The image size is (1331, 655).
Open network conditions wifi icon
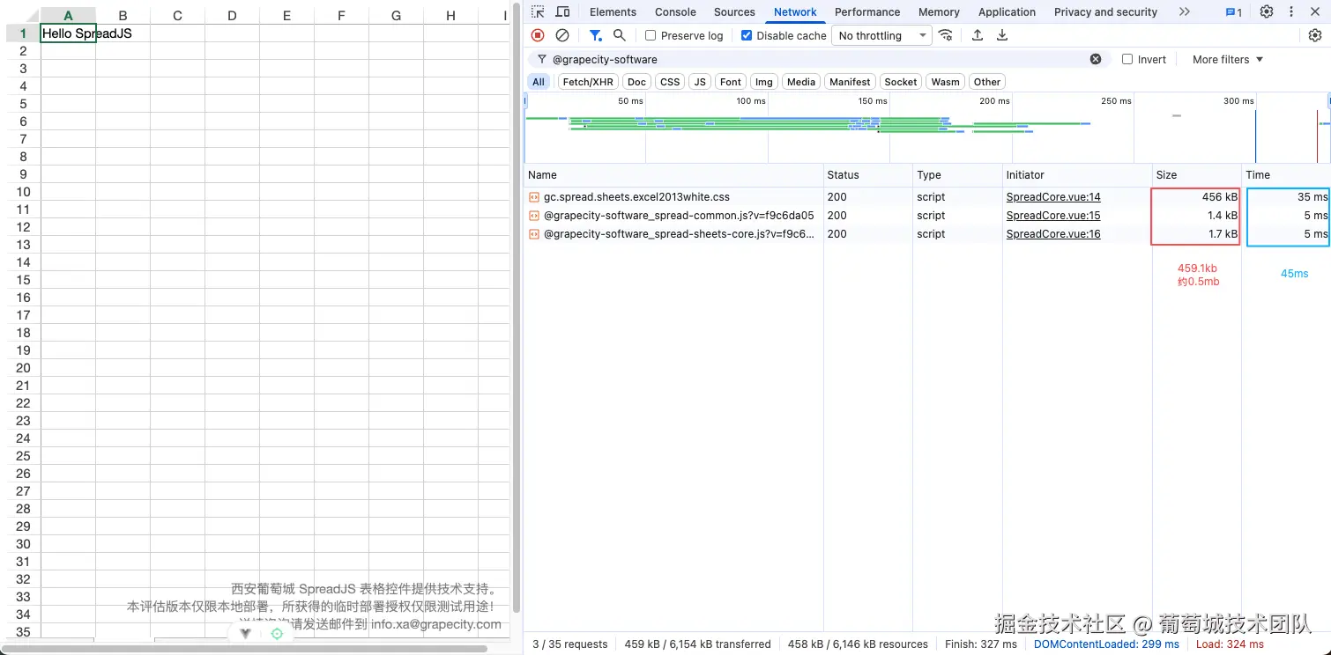(946, 35)
